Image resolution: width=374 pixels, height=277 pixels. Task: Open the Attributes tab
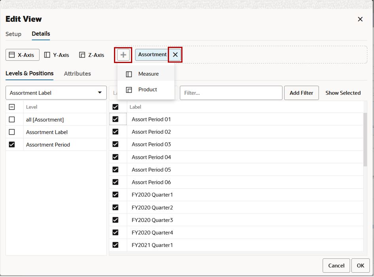click(77, 74)
